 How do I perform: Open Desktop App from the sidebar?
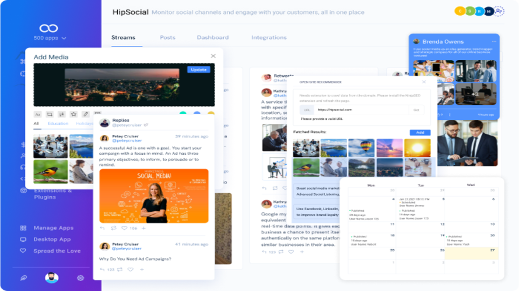pyautogui.click(x=52, y=239)
